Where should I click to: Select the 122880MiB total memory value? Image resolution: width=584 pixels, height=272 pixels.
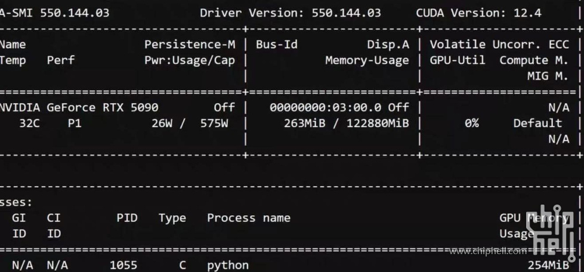[x=378, y=123]
